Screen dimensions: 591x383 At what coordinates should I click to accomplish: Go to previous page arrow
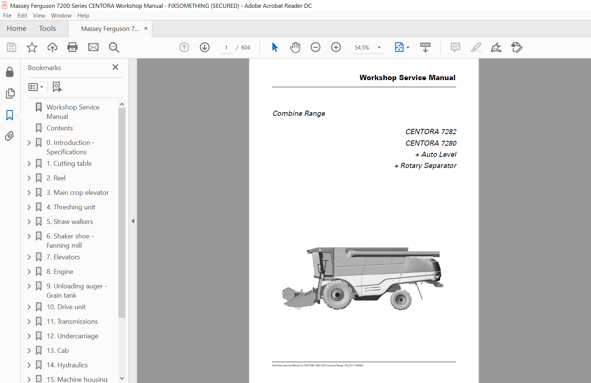tap(184, 47)
